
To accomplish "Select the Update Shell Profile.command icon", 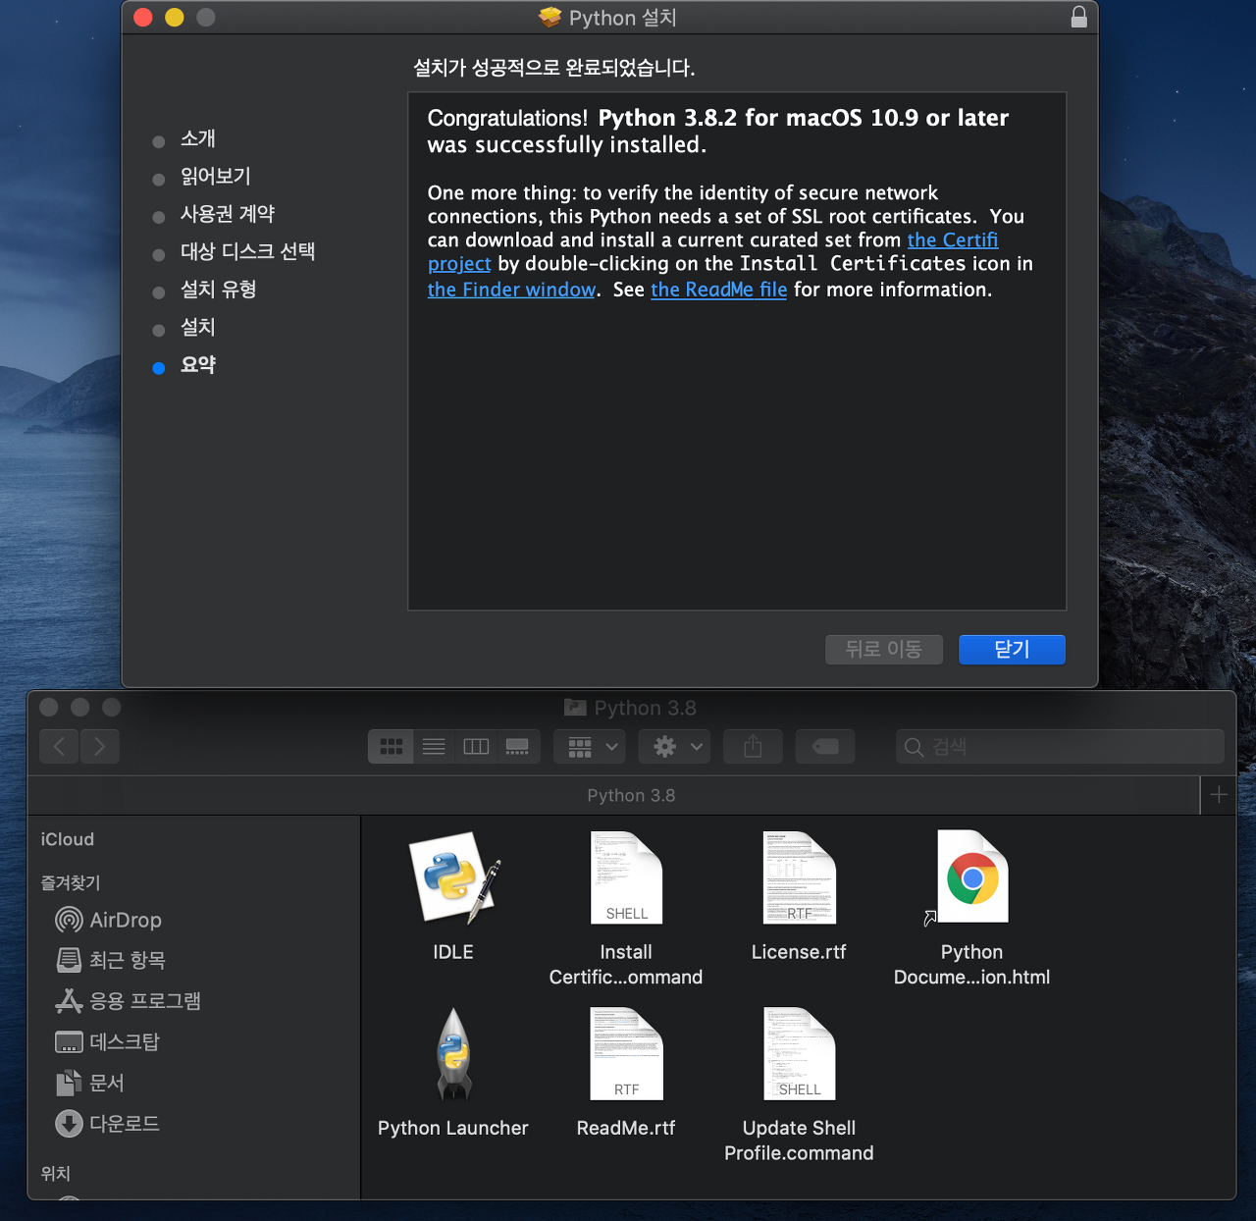I will (x=799, y=1054).
